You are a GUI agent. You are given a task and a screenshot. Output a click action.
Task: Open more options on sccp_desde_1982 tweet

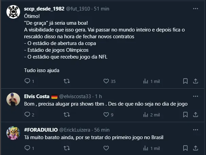(x=195, y=8)
